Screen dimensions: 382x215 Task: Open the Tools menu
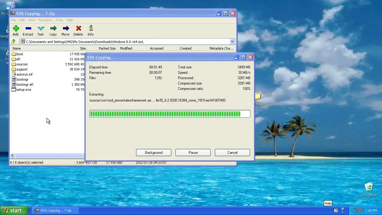coord(59,20)
